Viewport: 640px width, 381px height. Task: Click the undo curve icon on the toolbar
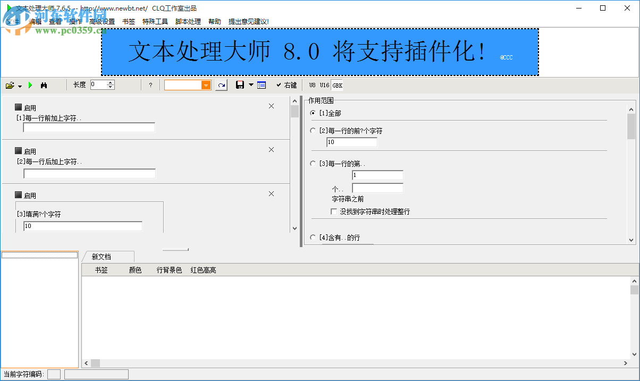pyautogui.click(x=221, y=84)
